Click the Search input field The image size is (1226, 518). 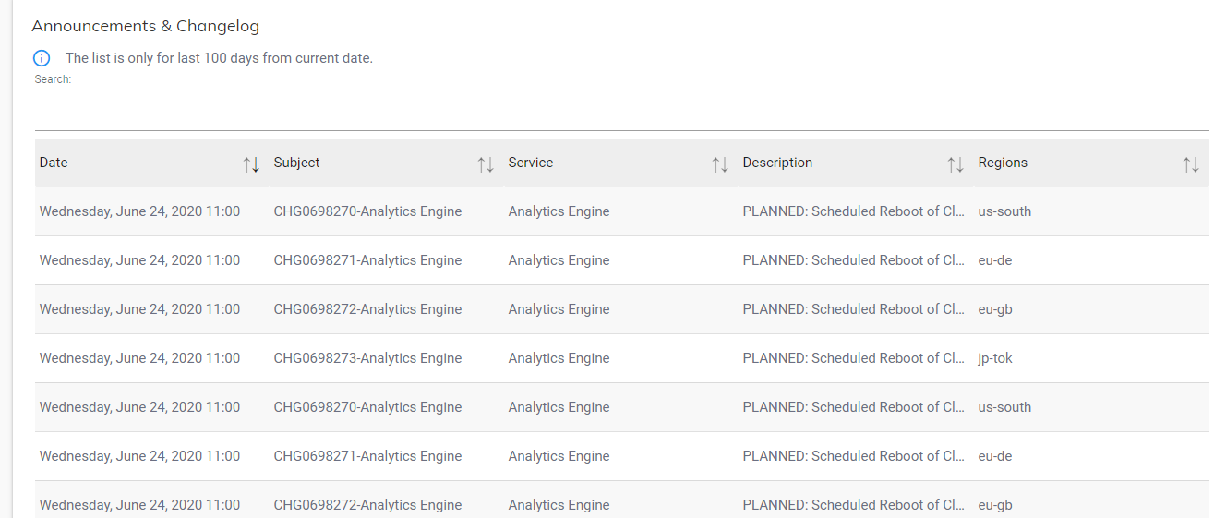[x=620, y=108]
